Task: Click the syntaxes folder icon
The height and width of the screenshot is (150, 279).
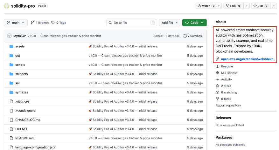Action: [11, 92]
